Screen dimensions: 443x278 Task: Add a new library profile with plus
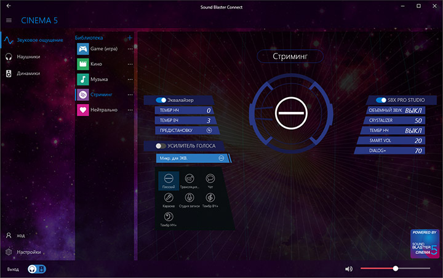point(130,38)
